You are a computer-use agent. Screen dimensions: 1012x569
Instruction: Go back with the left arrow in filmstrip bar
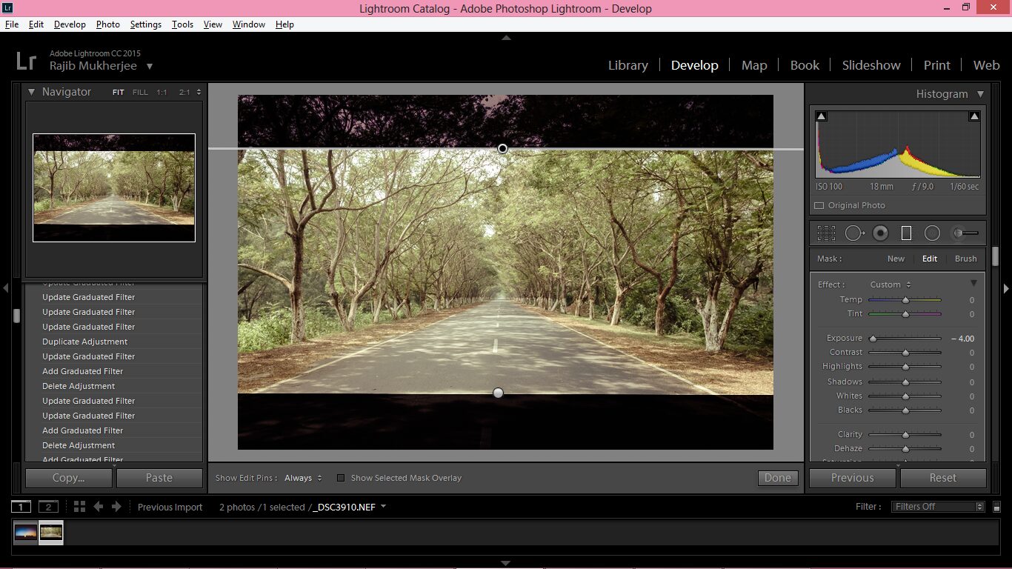[x=99, y=507]
